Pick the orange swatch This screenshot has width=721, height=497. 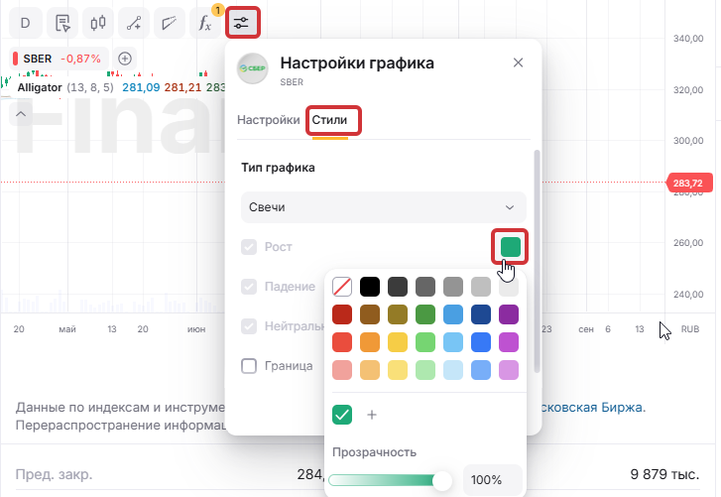[x=370, y=342]
